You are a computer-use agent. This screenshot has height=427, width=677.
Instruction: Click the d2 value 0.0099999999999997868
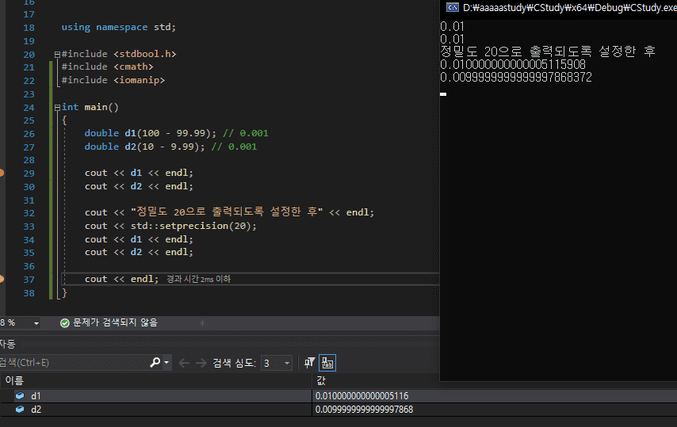pyautogui.click(x=364, y=410)
